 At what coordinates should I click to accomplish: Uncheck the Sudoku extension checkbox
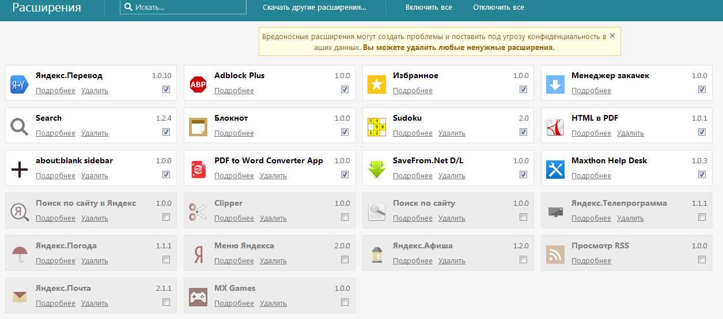click(x=523, y=132)
